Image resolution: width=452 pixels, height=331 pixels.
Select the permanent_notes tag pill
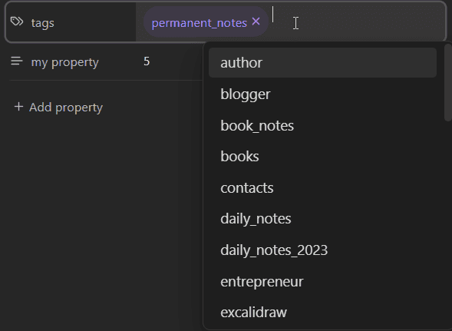click(206, 22)
